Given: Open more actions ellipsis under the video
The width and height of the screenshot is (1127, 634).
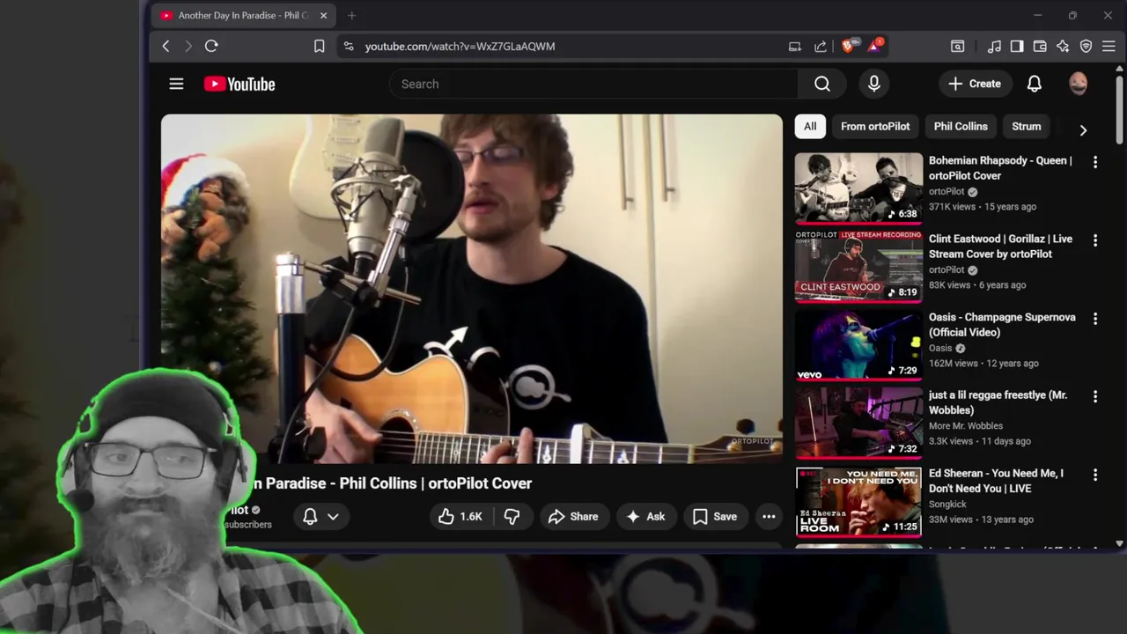Looking at the screenshot, I should pyautogui.click(x=769, y=517).
